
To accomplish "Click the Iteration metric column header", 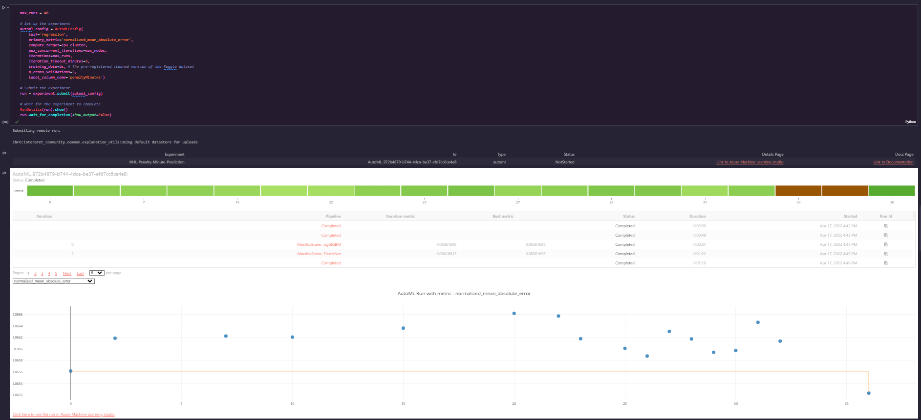I will coord(401,216).
